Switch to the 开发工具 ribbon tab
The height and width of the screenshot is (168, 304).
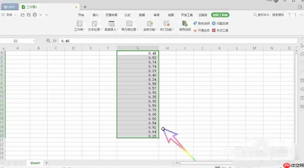pyautogui.click(x=187, y=15)
